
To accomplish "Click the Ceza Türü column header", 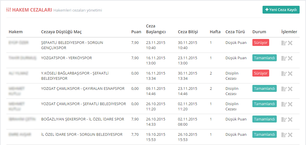I will pyautogui.click(x=235, y=32).
